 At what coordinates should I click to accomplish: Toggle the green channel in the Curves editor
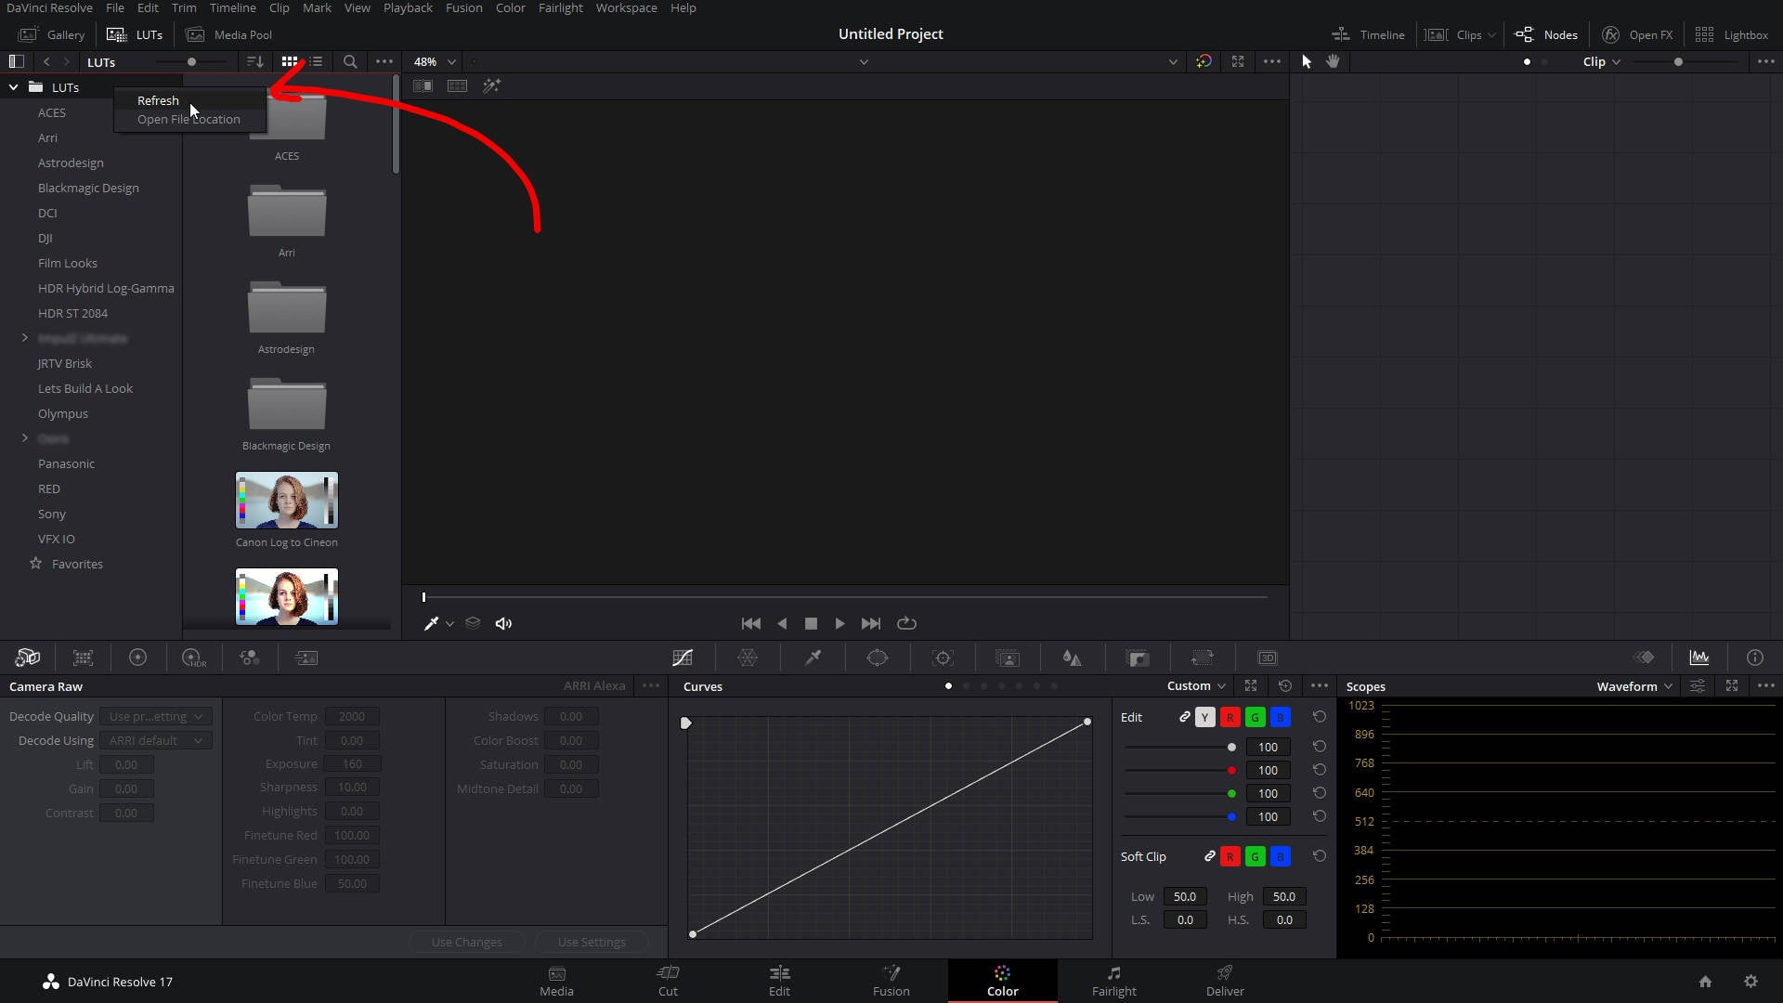1255,717
